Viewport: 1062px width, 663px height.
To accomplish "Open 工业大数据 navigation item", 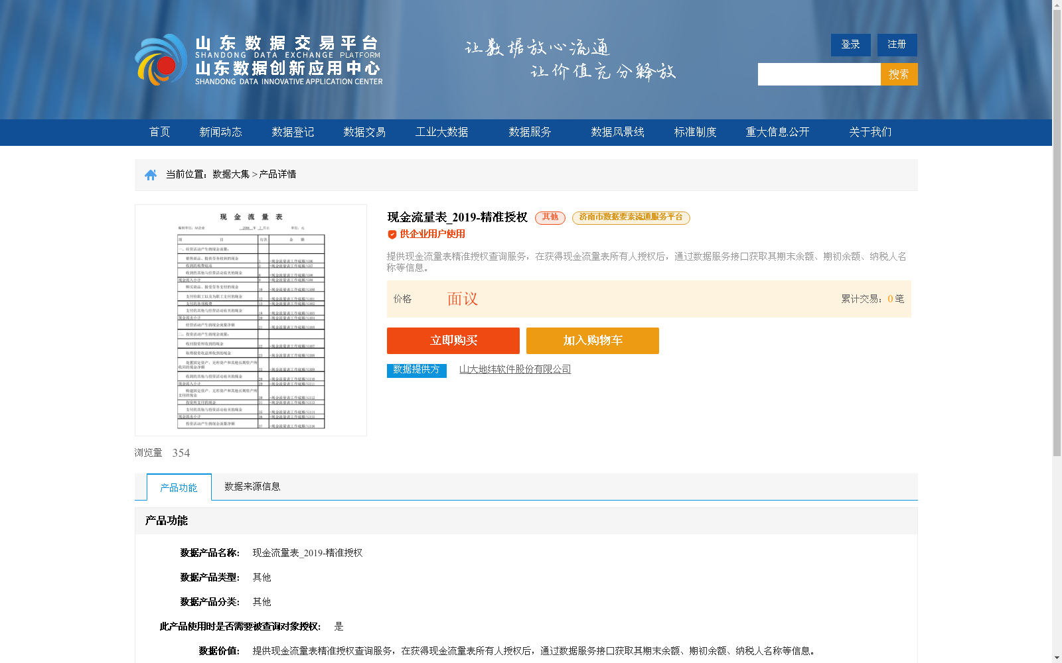I will coord(442,132).
